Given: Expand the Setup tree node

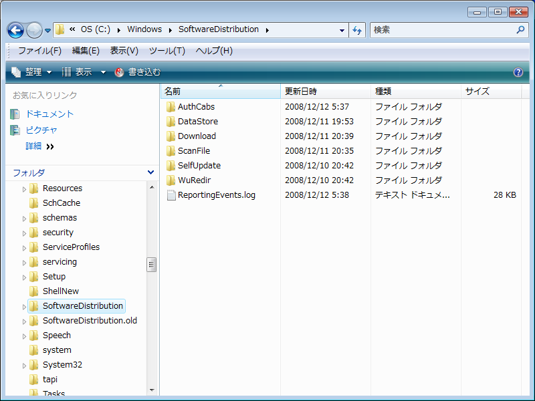Looking at the screenshot, I should pyautogui.click(x=24, y=277).
